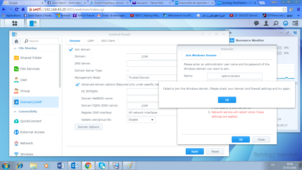The height and width of the screenshot is (170, 302).
Task: Open the user options person icon
Action: [266, 23]
